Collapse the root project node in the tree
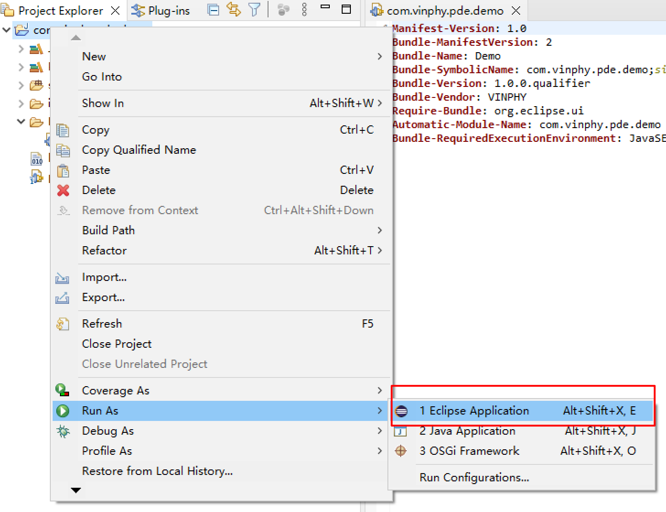Viewport: 666px width, 512px height. (x=6, y=30)
